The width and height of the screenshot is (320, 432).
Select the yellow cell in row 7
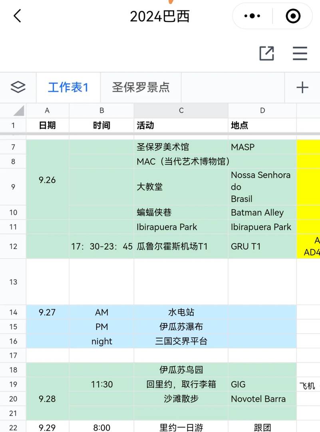(x=308, y=147)
